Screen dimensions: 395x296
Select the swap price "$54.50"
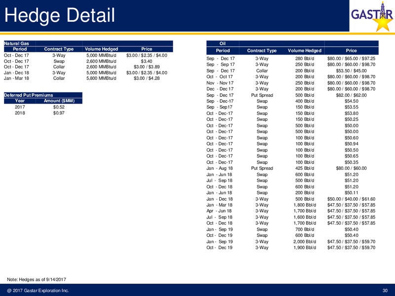[x=351, y=101]
